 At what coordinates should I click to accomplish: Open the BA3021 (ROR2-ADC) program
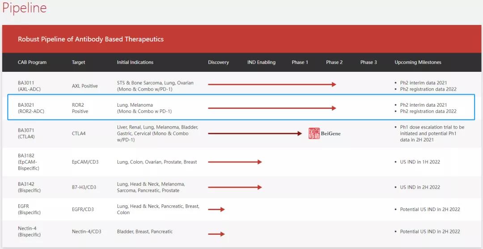click(31, 108)
